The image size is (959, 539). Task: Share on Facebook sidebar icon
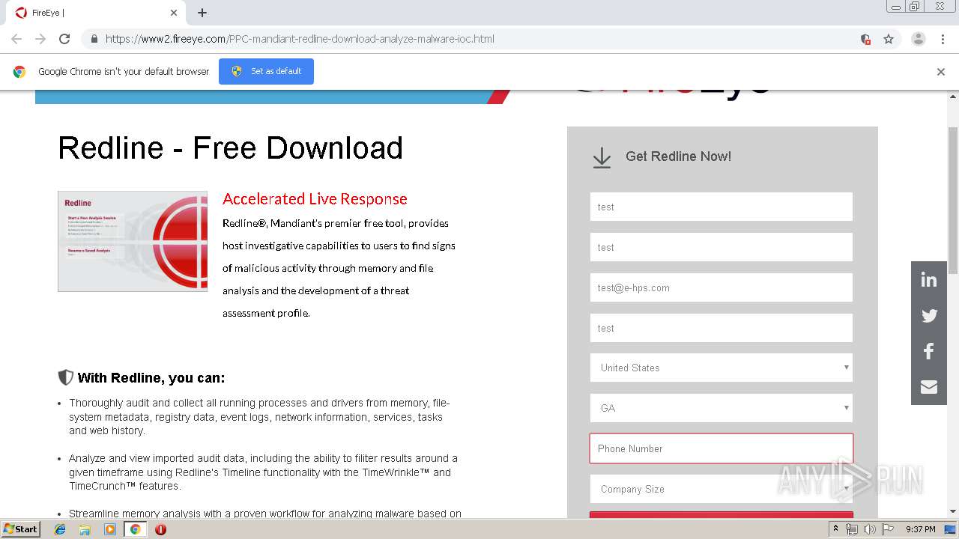coord(929,350)
